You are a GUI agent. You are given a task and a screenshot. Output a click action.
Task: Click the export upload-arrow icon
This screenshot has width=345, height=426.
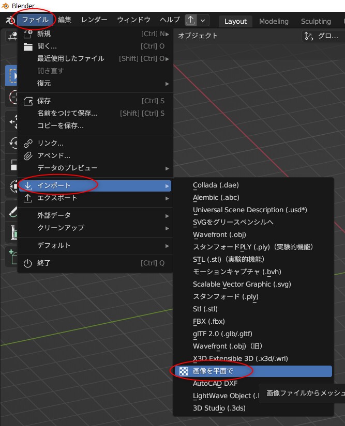pyautogui.click(x=28, y=198)
